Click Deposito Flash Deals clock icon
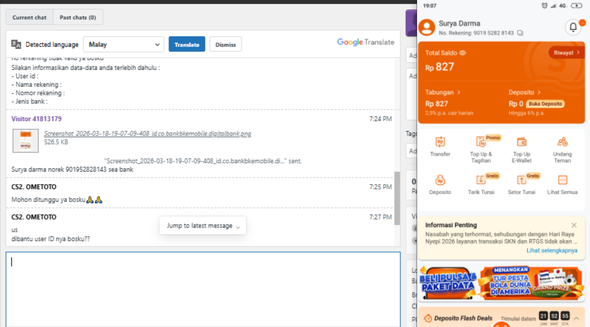 (x=427, y=319)
